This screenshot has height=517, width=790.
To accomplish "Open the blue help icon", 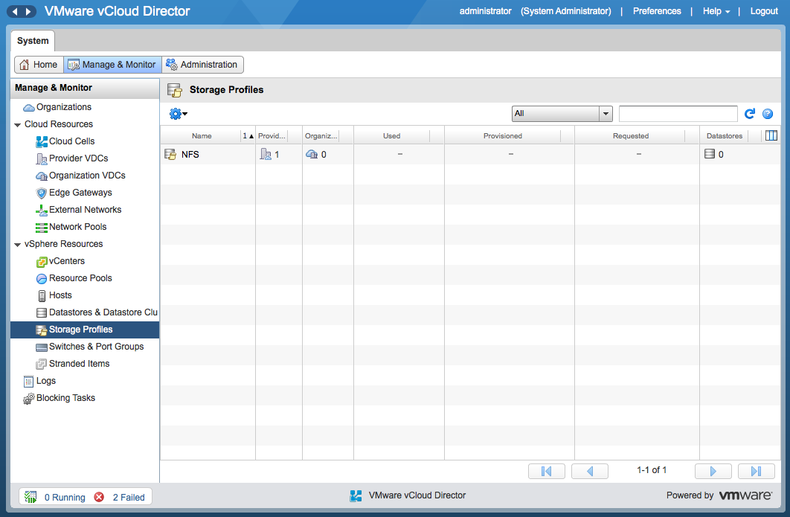I will tap(768, 114).
